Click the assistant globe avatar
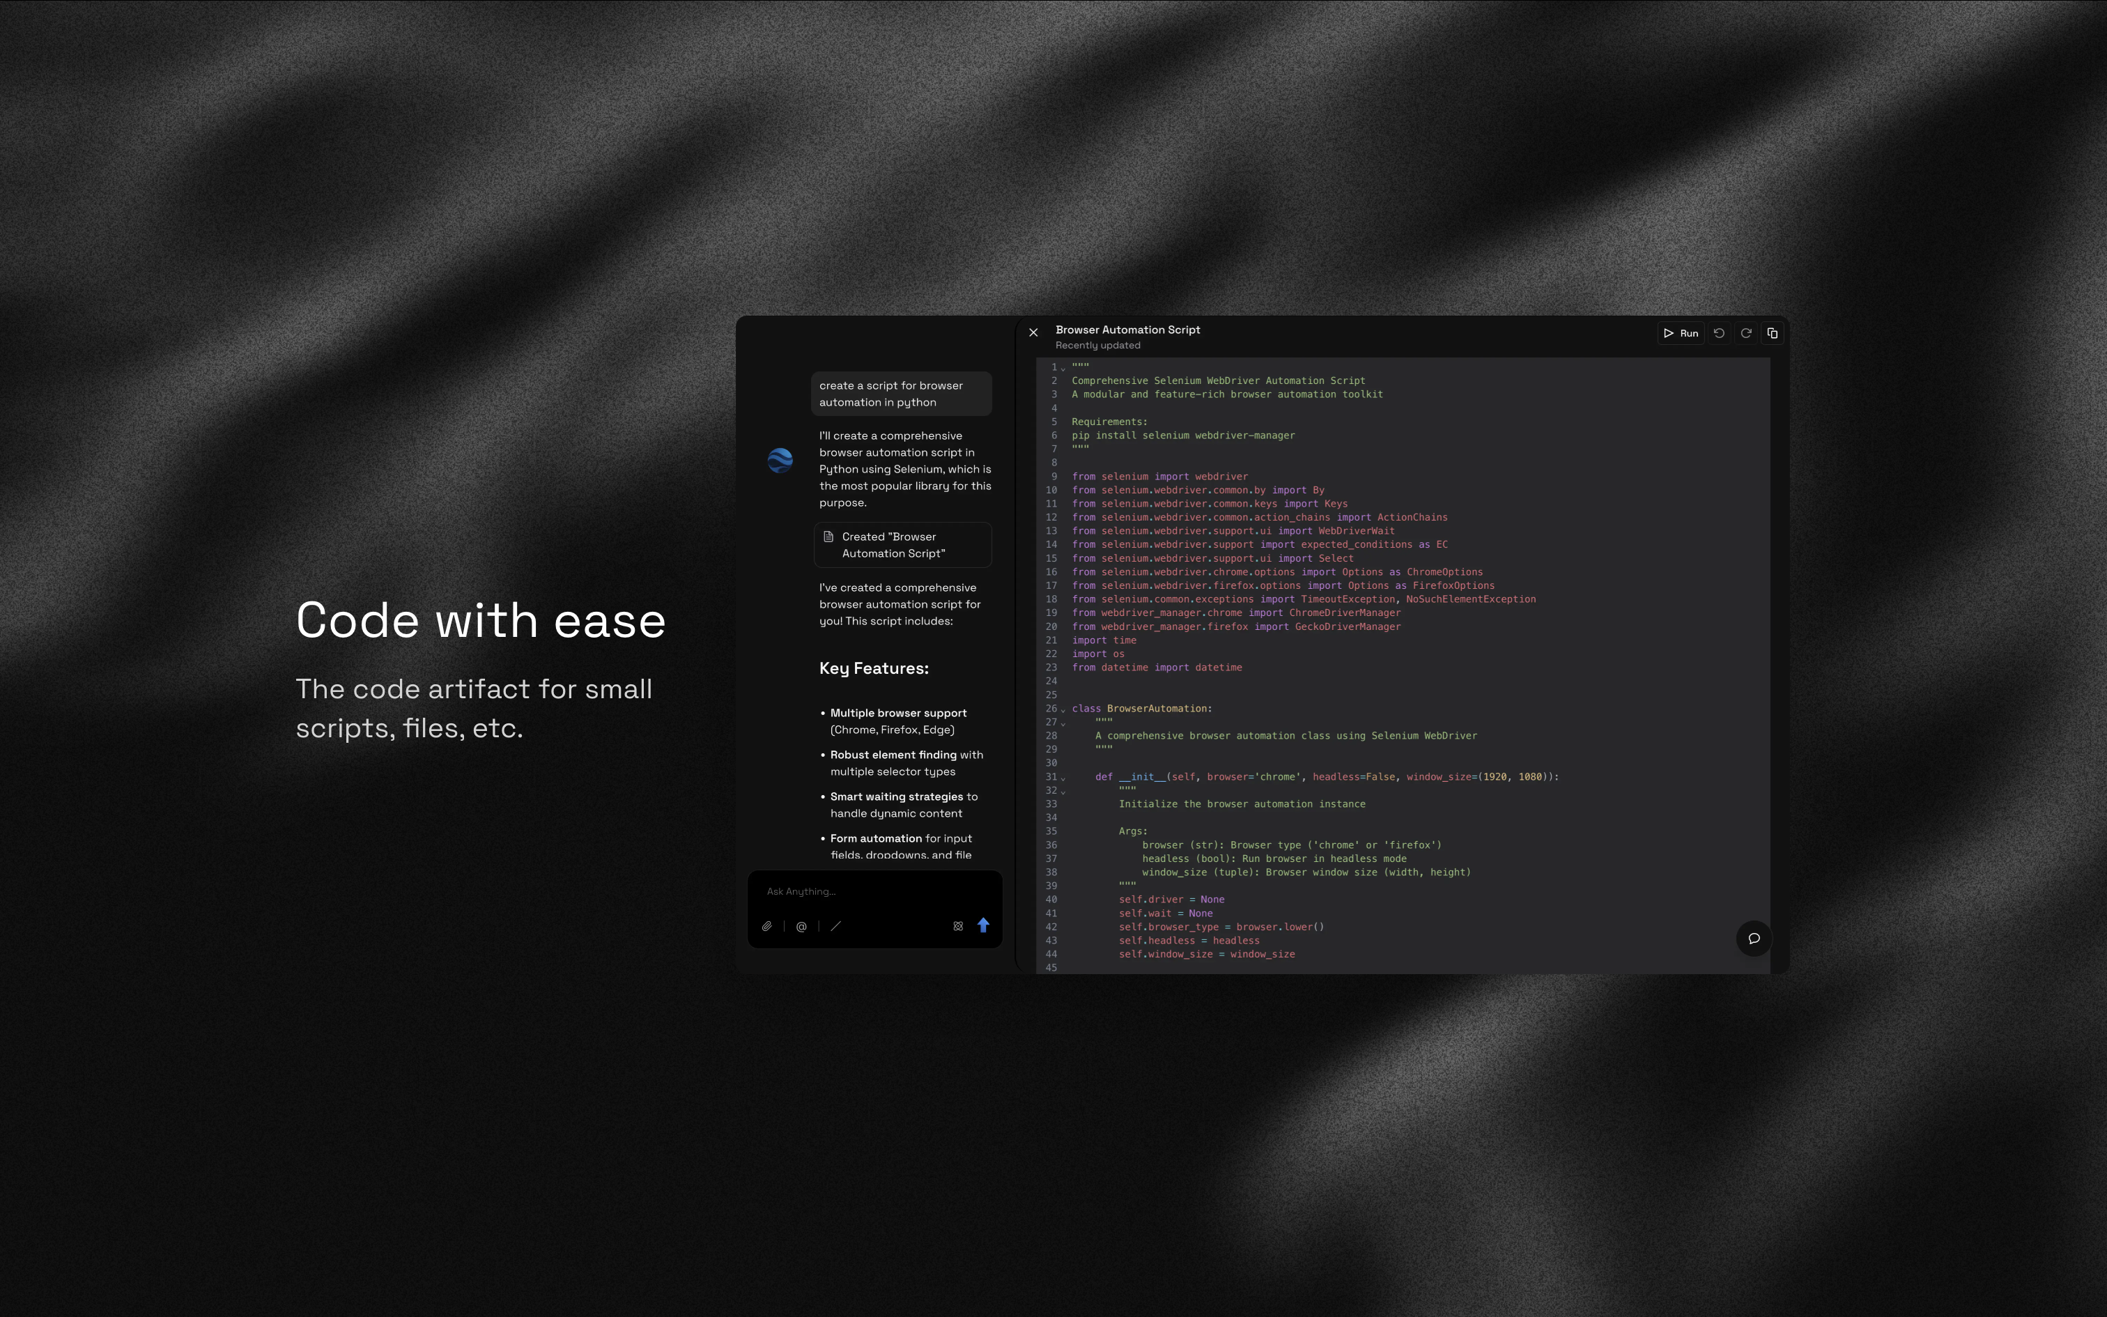Screen dimensions: 2107x1317 (780, 460)
